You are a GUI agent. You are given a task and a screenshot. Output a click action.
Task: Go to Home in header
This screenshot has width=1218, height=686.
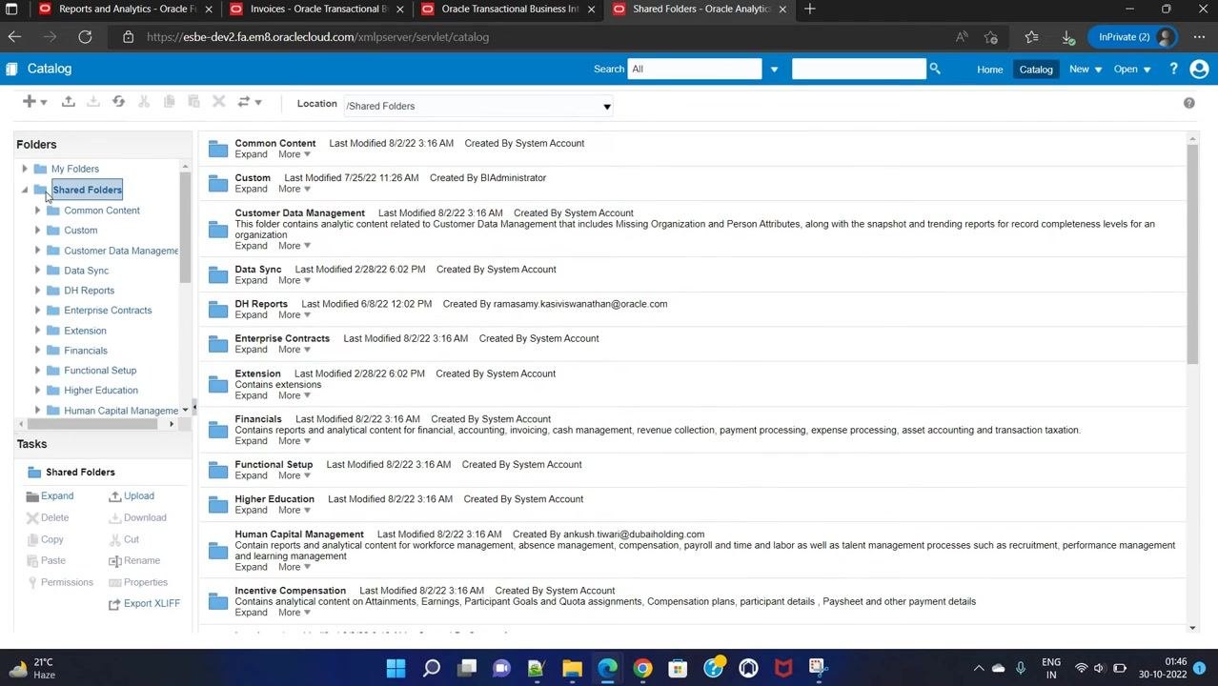pyautogui.click(x=989, y=70)
